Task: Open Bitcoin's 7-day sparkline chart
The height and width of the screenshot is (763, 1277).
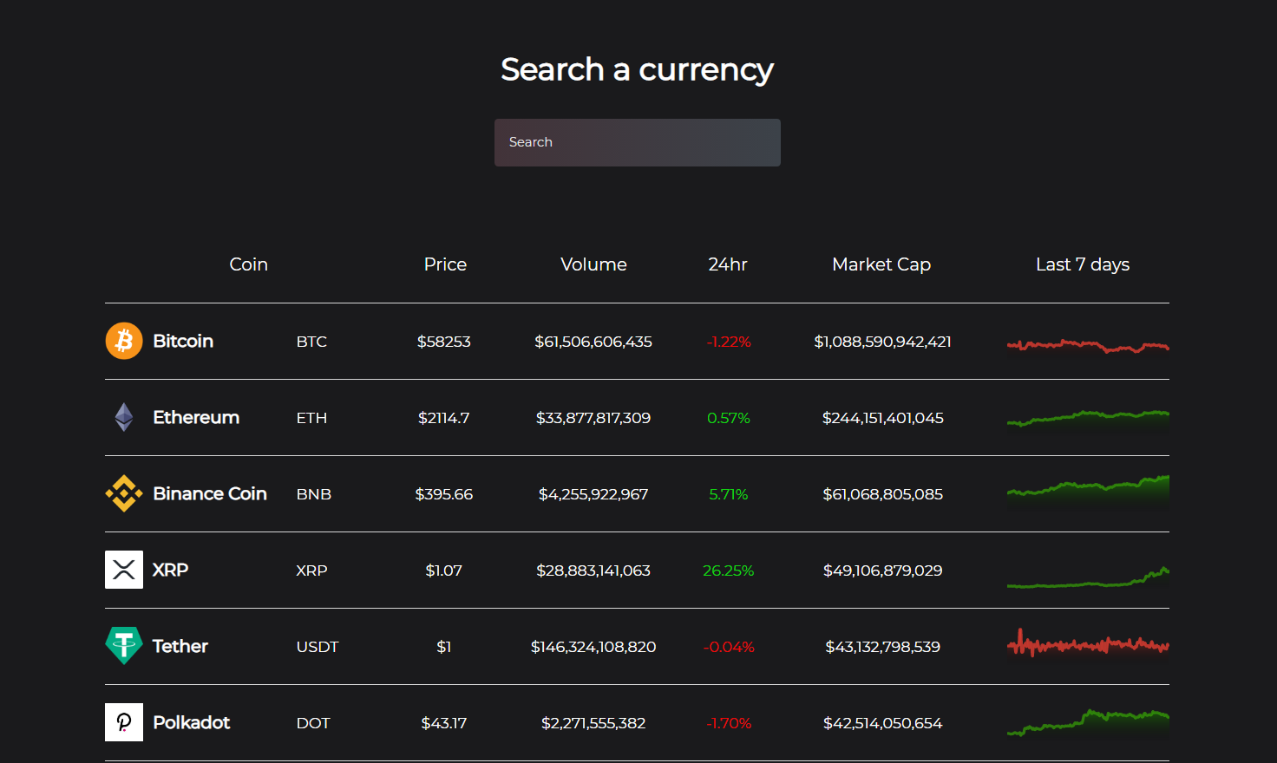Action: 1088,346
